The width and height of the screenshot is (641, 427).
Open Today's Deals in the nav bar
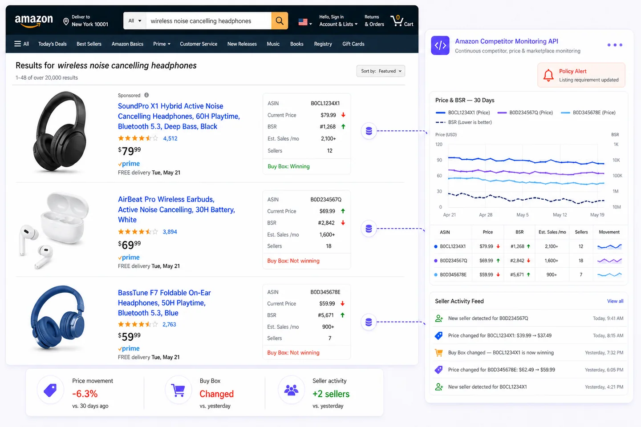[53, 44]
